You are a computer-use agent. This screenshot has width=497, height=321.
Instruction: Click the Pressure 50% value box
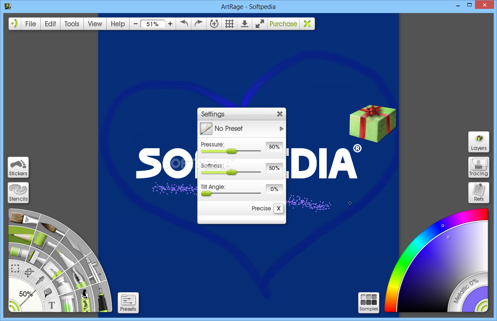point(274,147)
